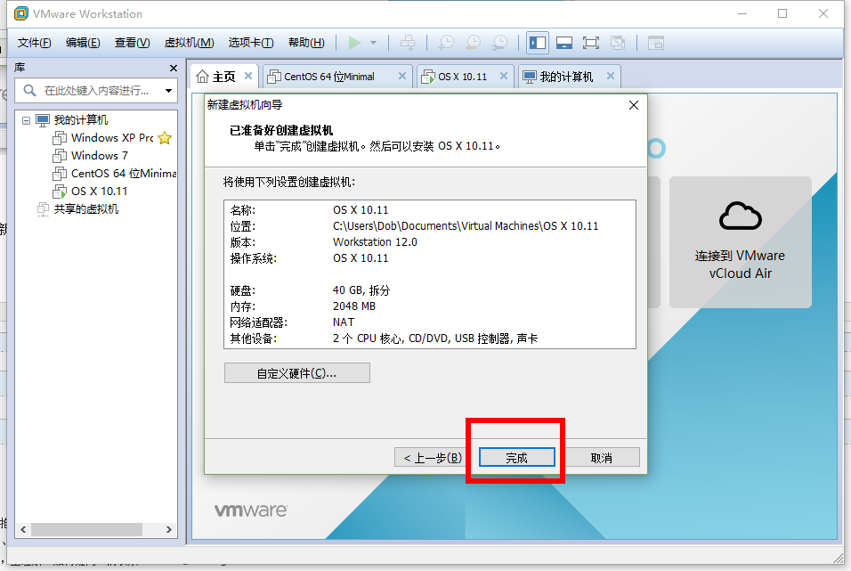This screenshot has height=571, width=851.
Task: Click the 连接到 VMware vCloud Air tile
Action: coord(741,241)
